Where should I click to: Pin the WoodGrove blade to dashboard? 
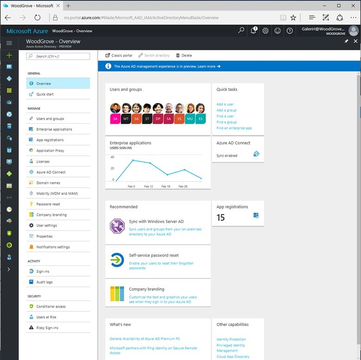[346, 41]
